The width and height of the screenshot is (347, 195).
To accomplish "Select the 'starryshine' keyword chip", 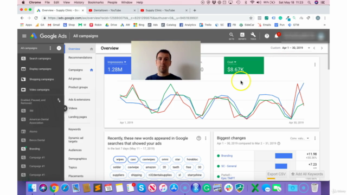I will point(194,175).
